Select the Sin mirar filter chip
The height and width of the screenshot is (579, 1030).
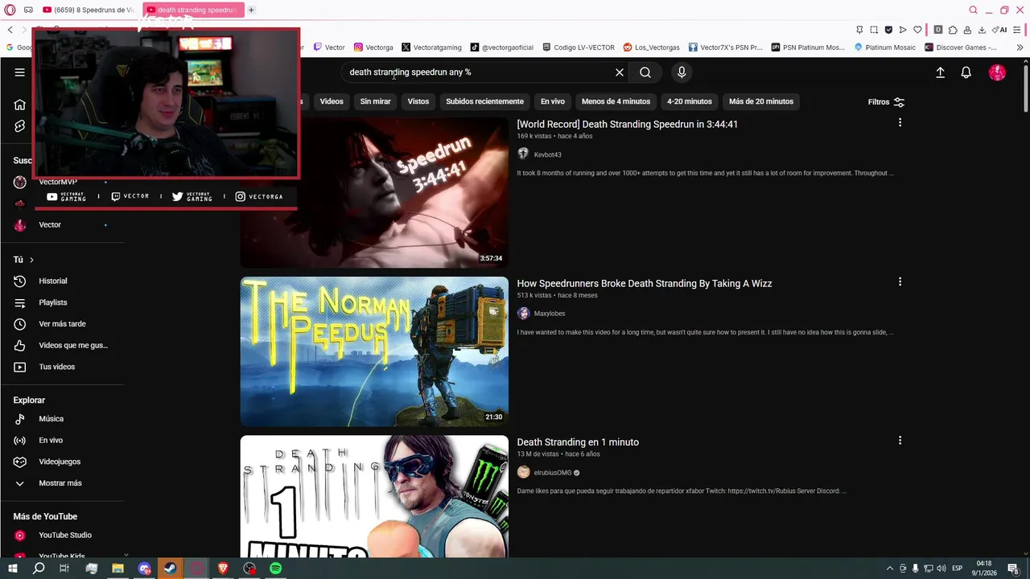375,101
